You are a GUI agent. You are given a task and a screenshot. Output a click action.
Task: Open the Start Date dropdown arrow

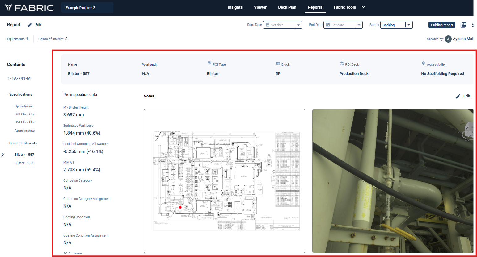click(x=298, y=25)
